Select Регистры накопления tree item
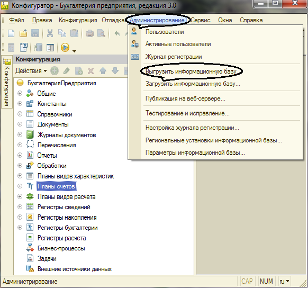Screen dimensions: 308x288 coord(67,217)
